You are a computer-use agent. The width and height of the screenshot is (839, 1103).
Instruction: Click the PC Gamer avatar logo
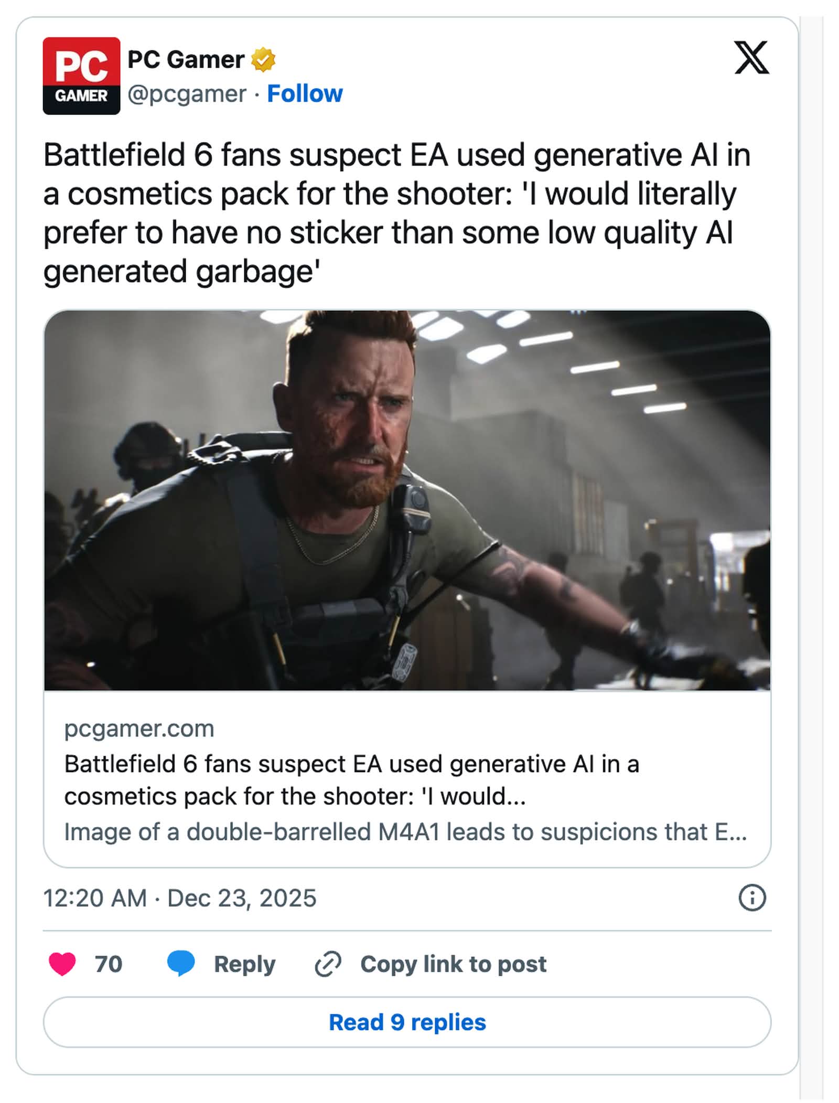click(x=81, y=76)
